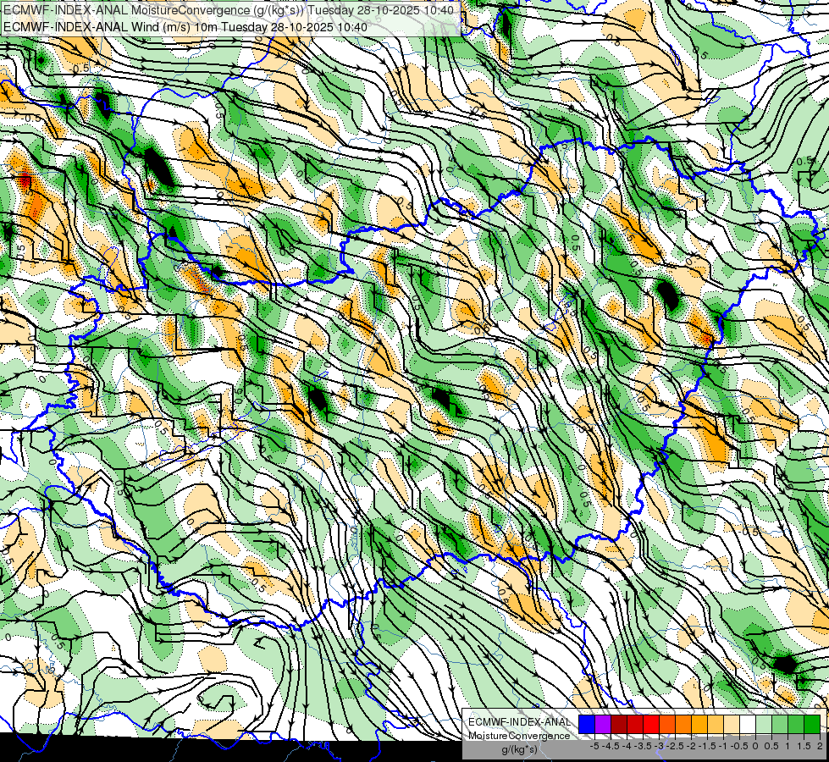Click the Wind (m/s) 10m title line
The height and width of the screenshot is (762, 829).
click(185, 26)
